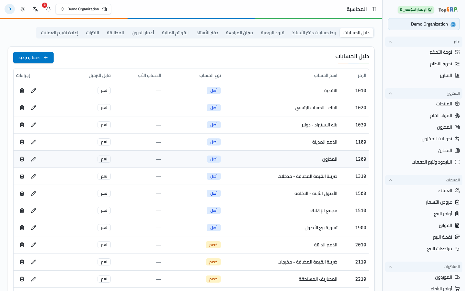
Task: Switch to دفتر الأستاذ tab
Action: click(207, 33)
